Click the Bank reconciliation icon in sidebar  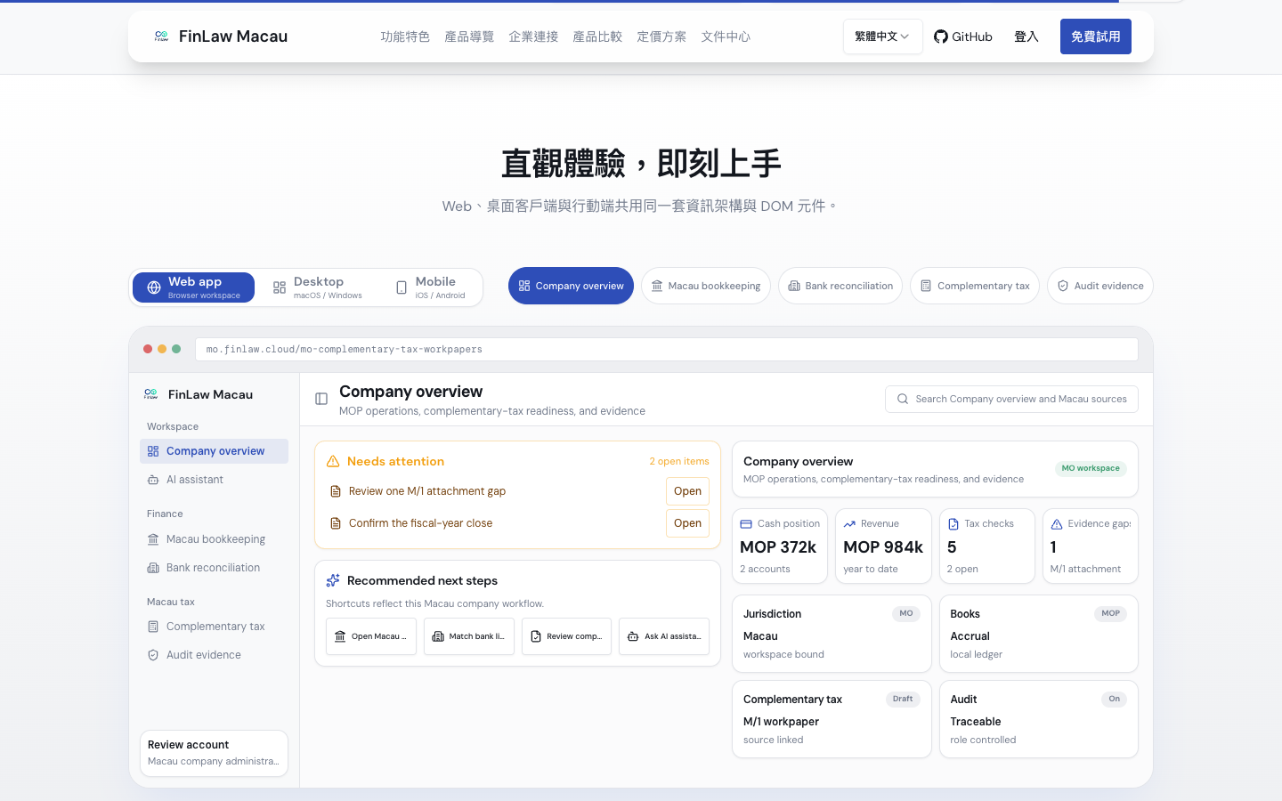[x=153, y=568]
